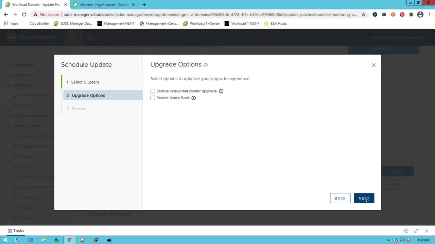Click the taskbar clock 1:30 PM

423,240
